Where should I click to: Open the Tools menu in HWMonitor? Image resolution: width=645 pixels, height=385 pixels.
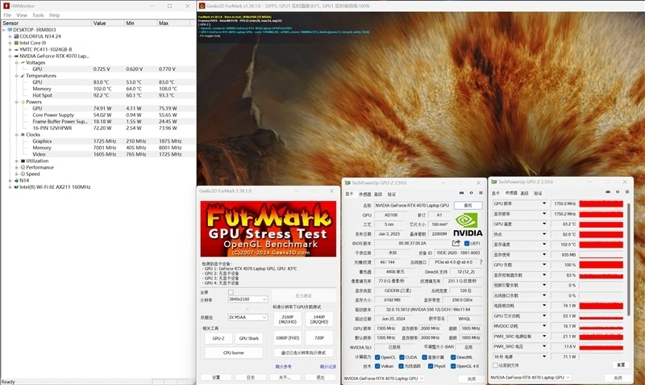click(38, 15)
